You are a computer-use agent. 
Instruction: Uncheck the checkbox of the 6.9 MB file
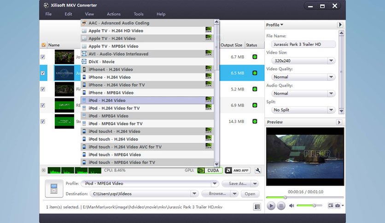click(43, 105)
